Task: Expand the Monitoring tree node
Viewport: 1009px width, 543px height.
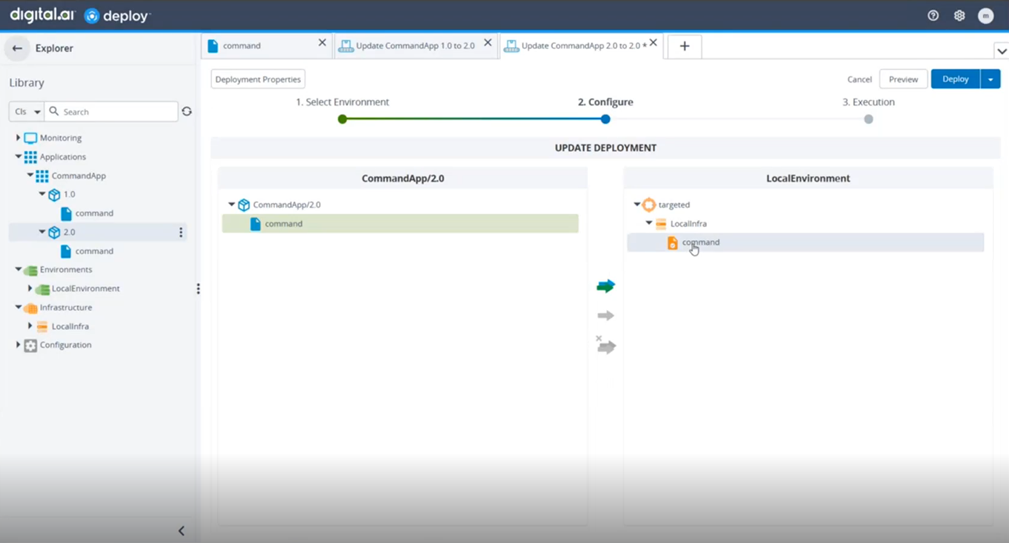Action: (x=18, y=138)
